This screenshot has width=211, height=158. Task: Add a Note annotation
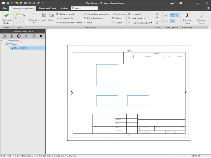click(44, 17)
